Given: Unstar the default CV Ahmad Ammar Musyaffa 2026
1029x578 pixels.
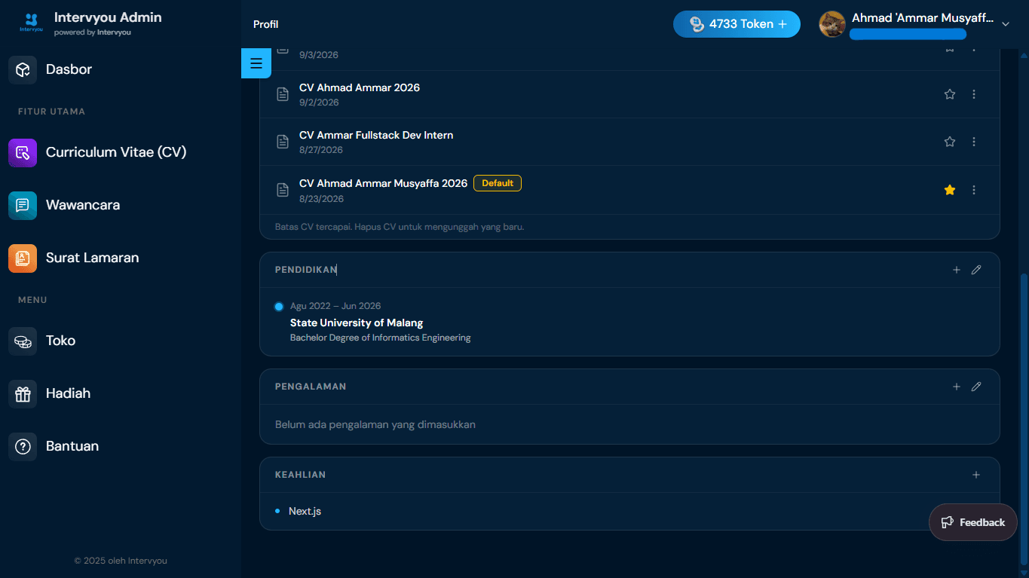Looking at the screenshot, I should tap(950, 190).
